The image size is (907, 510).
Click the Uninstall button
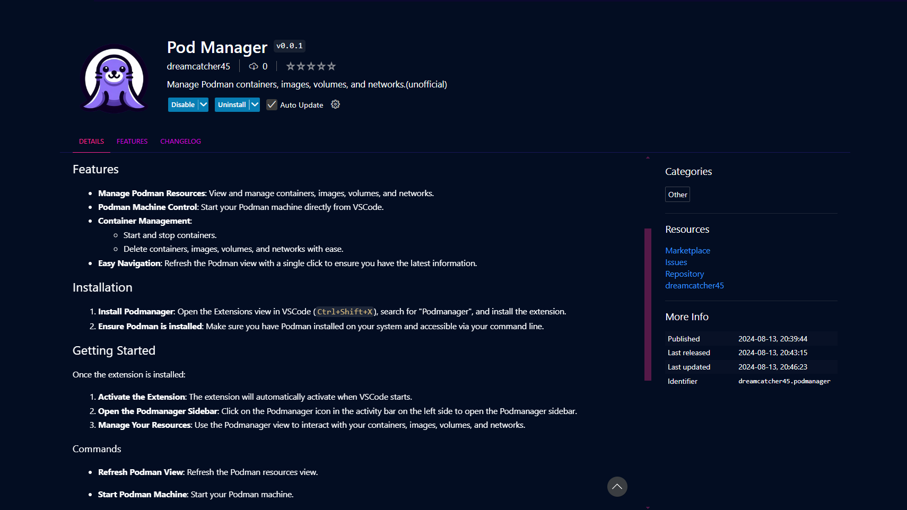(232, 105)
